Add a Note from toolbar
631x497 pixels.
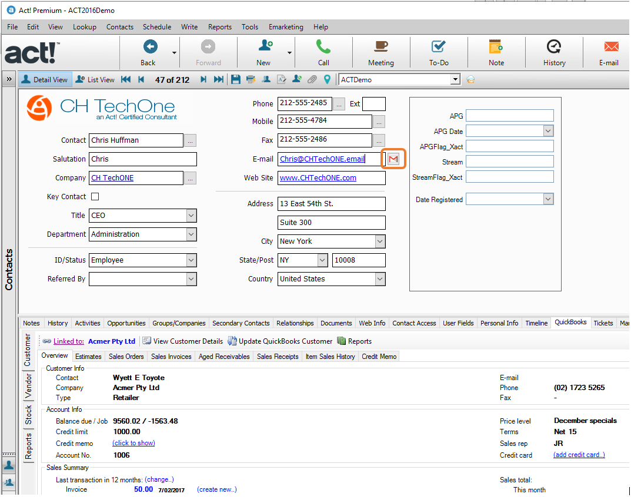click(x=496, y=53)
